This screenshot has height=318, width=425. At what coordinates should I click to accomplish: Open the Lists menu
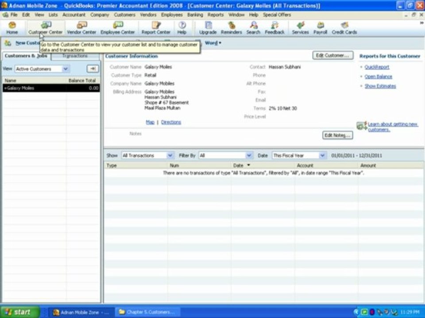tap(53, 15)
